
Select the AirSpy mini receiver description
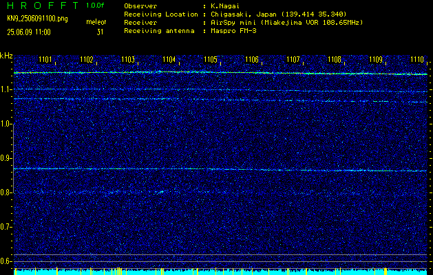(286, 23)
